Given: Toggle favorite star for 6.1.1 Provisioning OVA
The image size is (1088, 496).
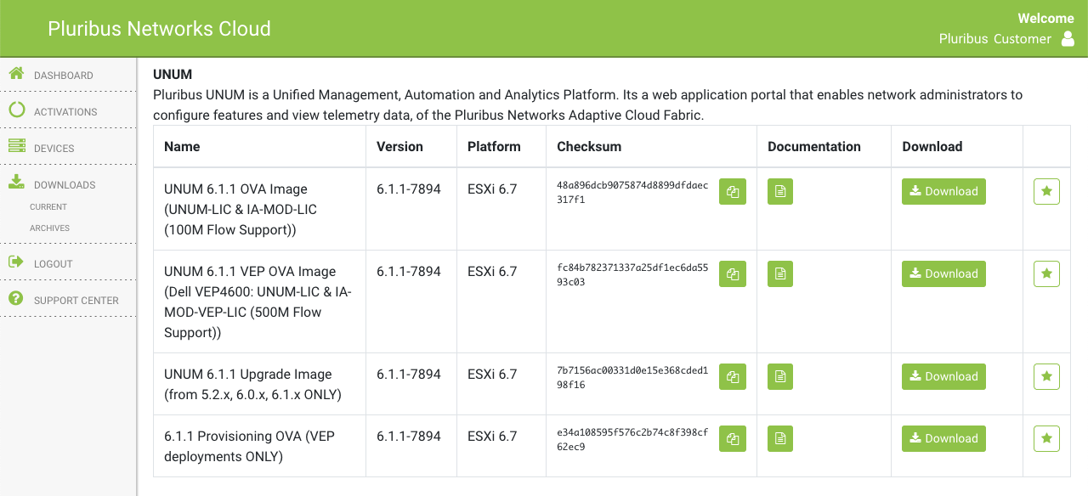Looking at the screenshot, I should tap(1046, 439).
